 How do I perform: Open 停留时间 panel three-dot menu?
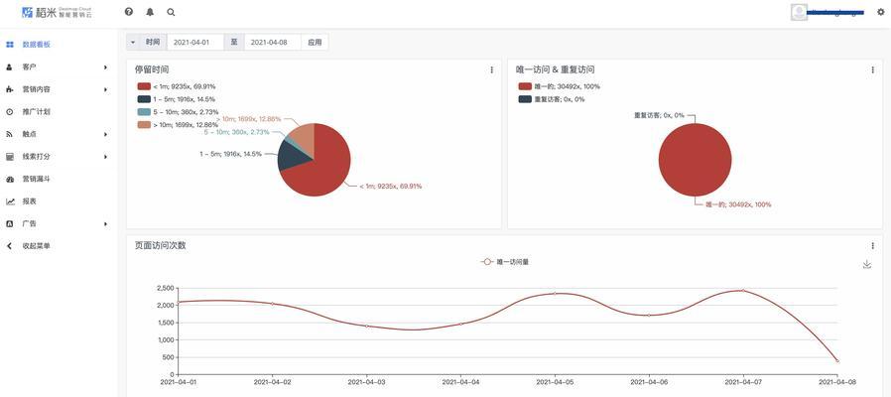click(x=491, y=70)
